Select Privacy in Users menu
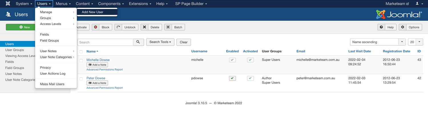428x113 pixels. pos(56,67)
